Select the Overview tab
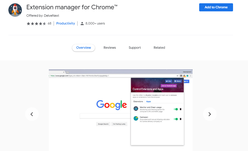The width and height of the screenshot is (248, 151). click(x=84, y=48)
